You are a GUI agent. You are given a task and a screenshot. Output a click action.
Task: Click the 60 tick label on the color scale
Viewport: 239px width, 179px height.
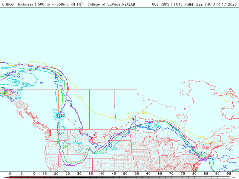(148, 174)
